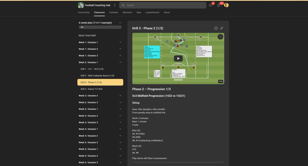This screenshot has width=308, height=166.
Task: Expand Week 5 / Session 2 chevron
Action: (x=120, y=156)
